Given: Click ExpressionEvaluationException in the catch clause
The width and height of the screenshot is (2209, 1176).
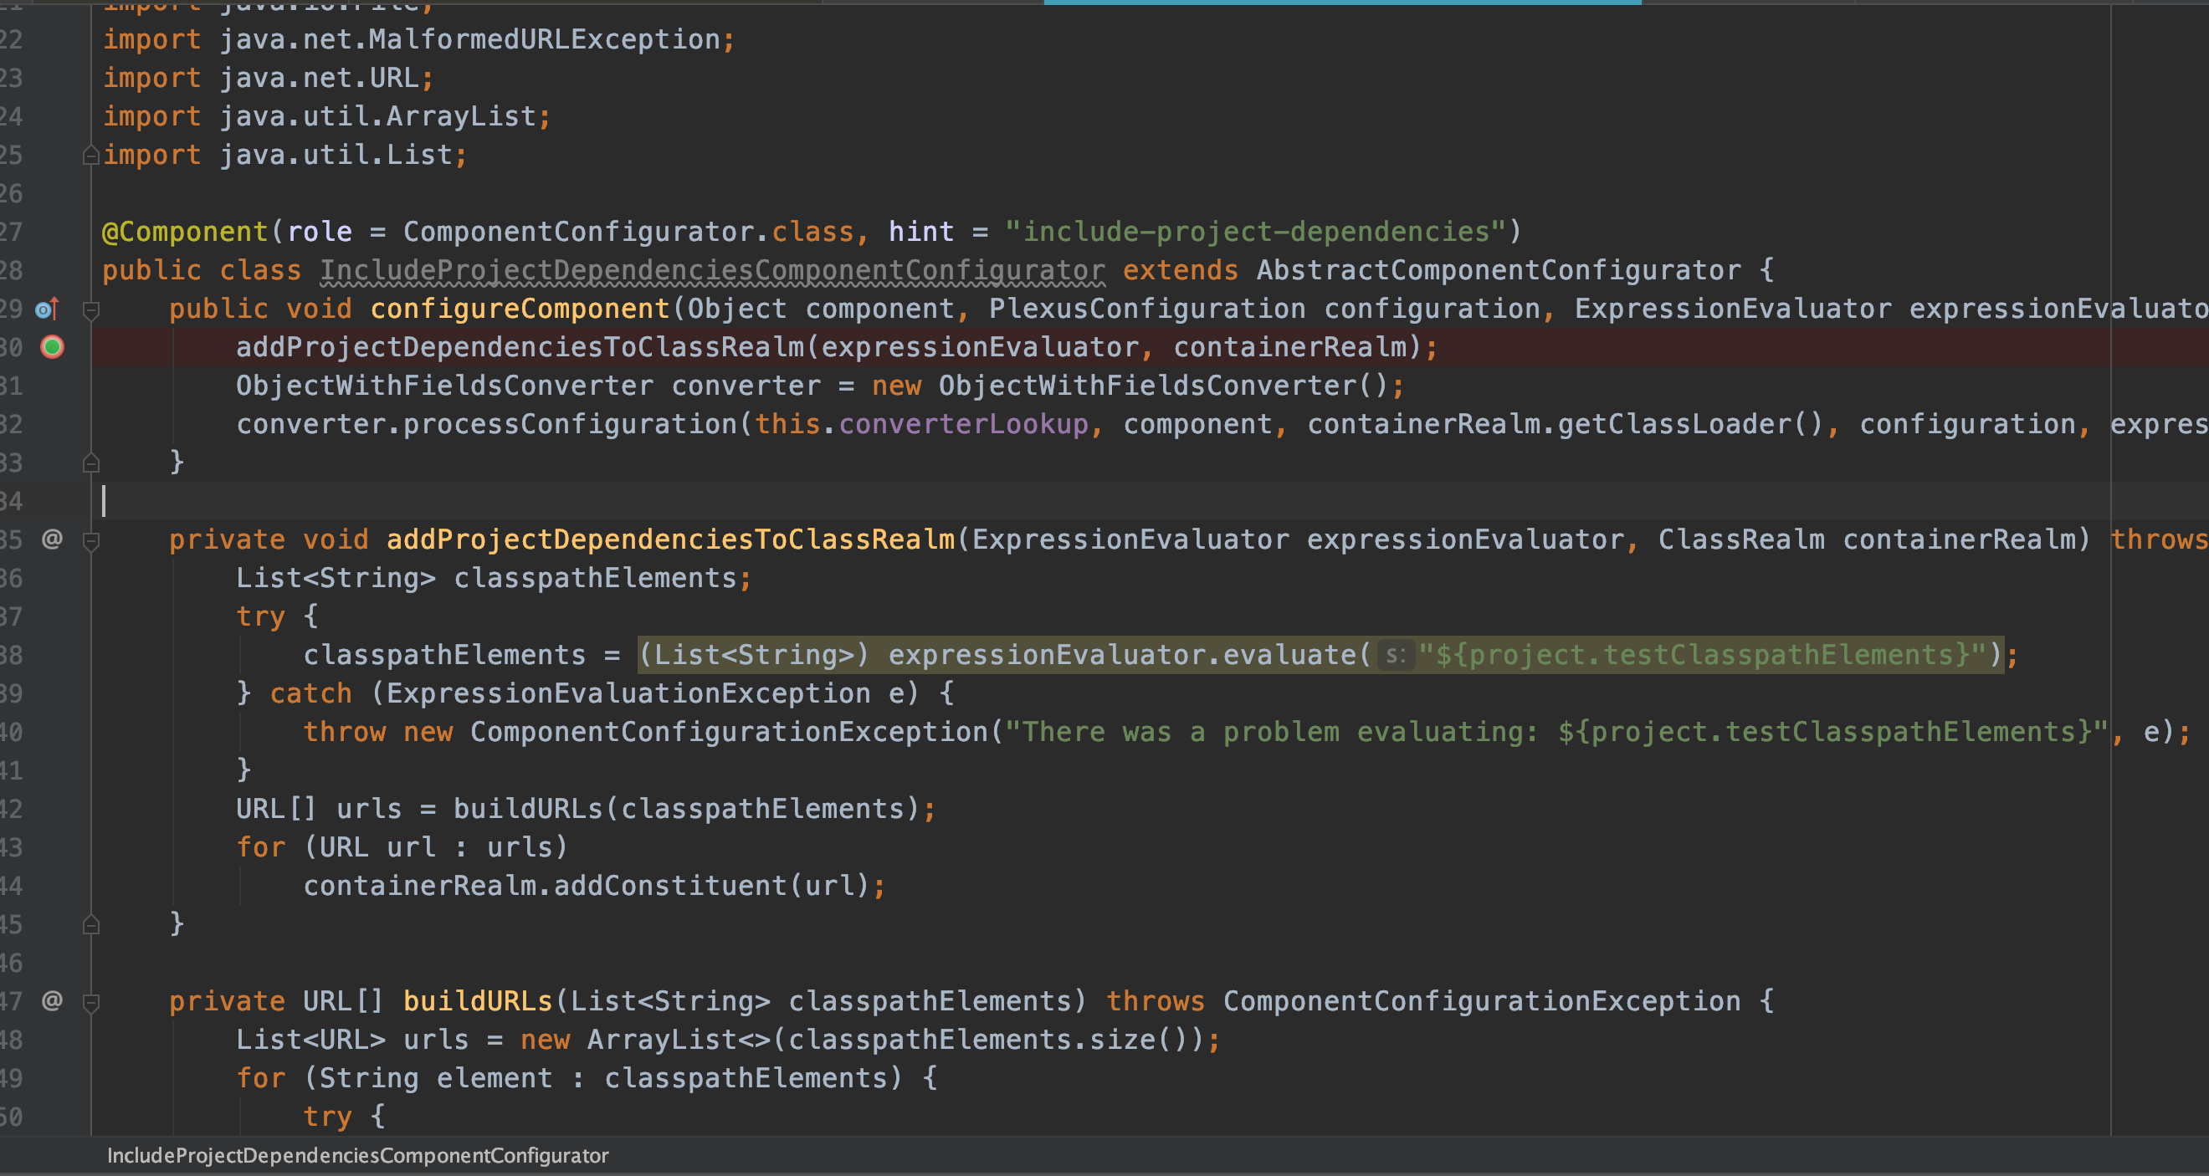Looking at the screenshot, I should (628, 693).
